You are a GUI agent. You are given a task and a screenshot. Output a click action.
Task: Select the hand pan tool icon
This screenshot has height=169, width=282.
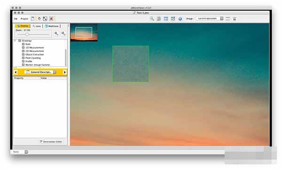pos(39,19)
